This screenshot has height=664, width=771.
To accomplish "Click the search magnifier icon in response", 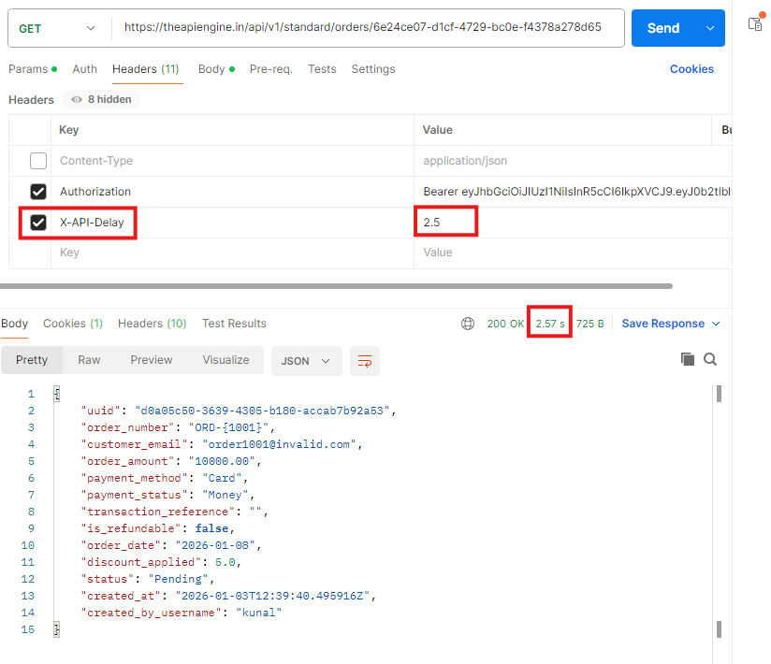I will tap(710, 359).
